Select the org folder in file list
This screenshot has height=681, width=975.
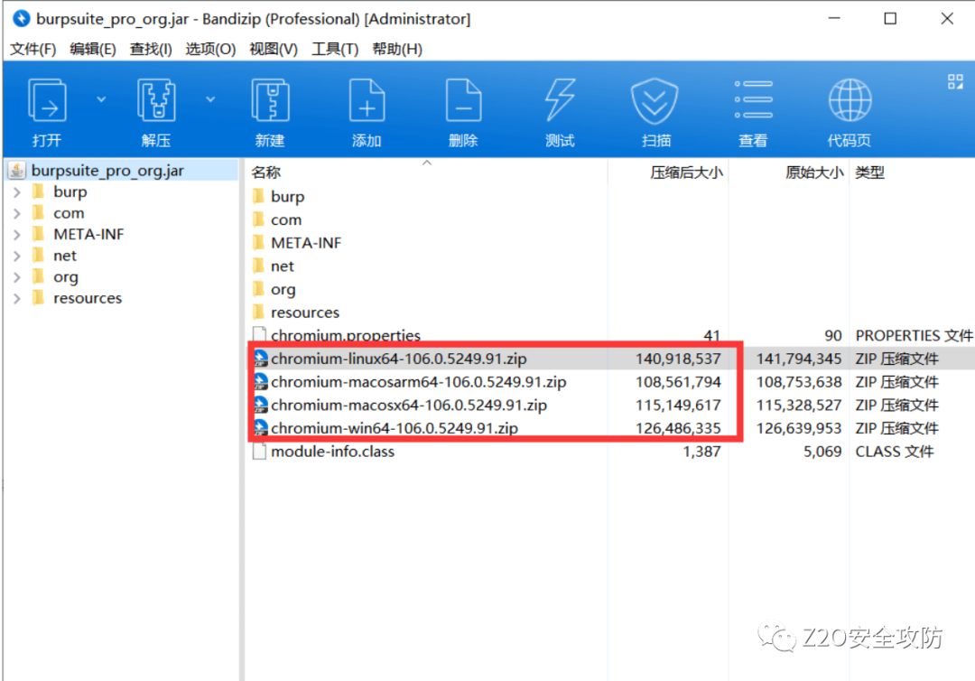click(x=283, y=289)
